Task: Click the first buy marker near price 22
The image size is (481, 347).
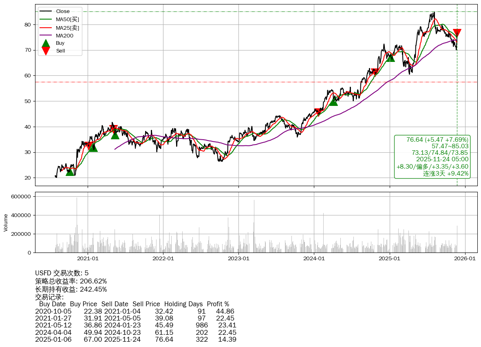Action: point(70,172)
